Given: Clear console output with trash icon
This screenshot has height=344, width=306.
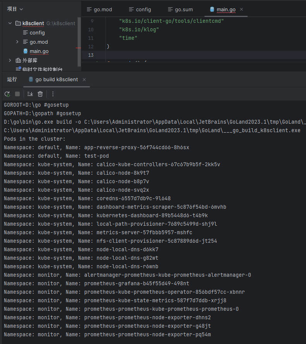Looking at the screenshot, I should click(40, 94).
